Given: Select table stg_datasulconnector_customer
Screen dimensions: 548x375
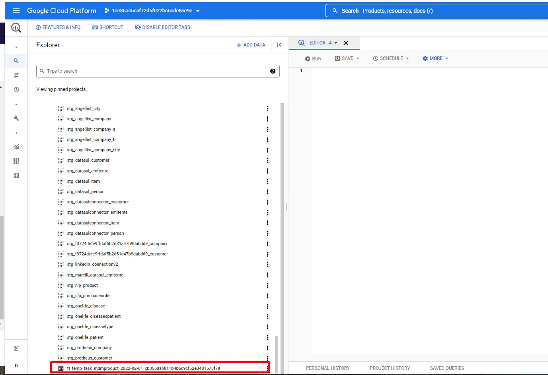Looking at the screenshot, I should click(x=98, y=202).
